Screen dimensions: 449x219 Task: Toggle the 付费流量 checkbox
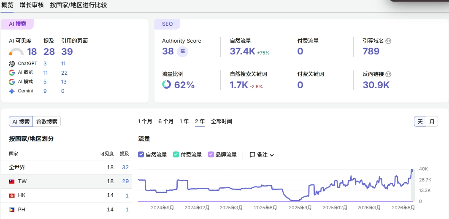click(x=176, y=154)
